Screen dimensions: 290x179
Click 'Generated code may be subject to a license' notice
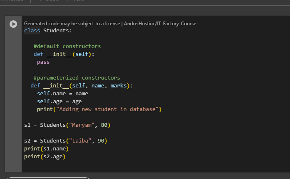(x=72, y=24)
